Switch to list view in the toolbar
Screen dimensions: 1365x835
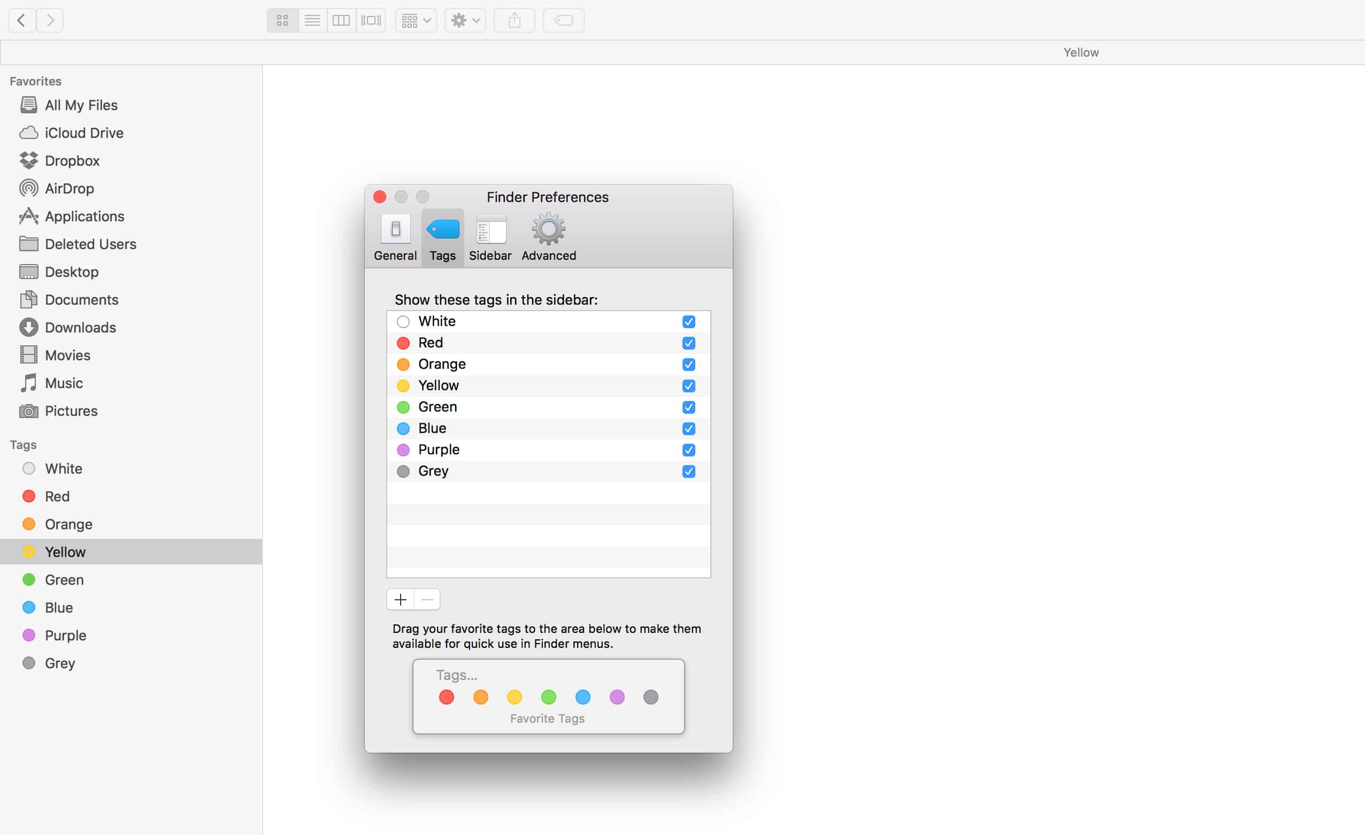[x=312, y=20]
